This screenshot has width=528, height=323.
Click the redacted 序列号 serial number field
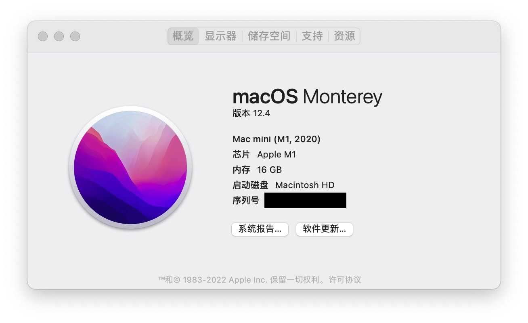(305, 200)
